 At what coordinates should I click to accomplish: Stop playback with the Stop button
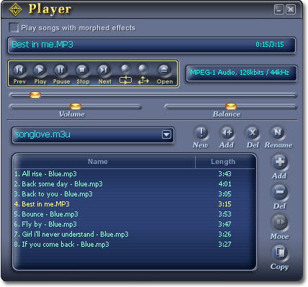click(82, 70)
